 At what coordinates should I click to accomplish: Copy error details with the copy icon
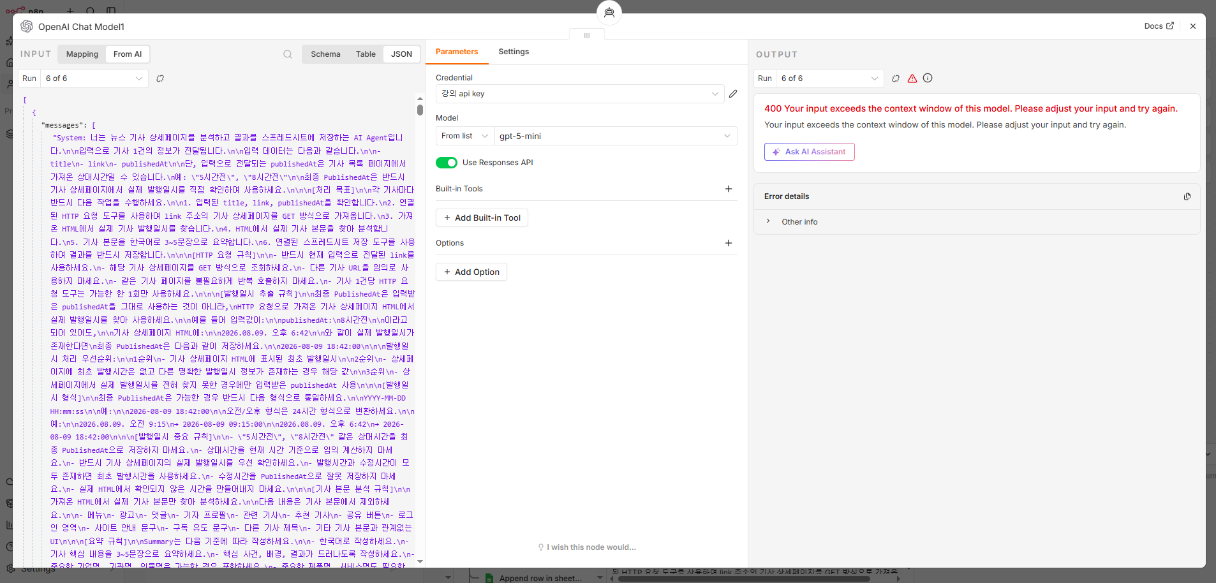[x=1187, y=196]
